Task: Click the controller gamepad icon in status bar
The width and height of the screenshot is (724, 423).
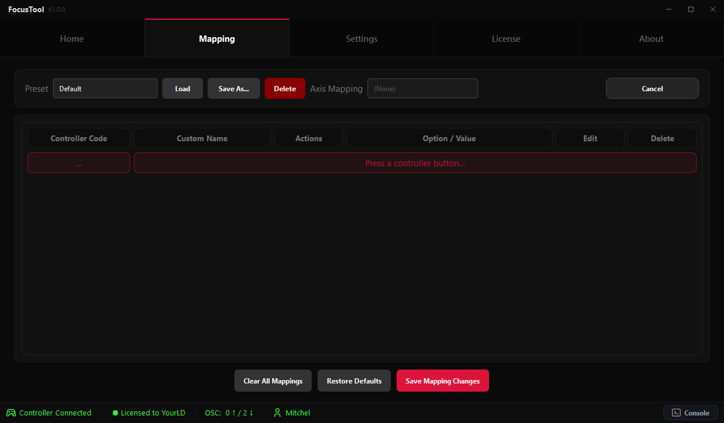Action: [x=11, y=413]
